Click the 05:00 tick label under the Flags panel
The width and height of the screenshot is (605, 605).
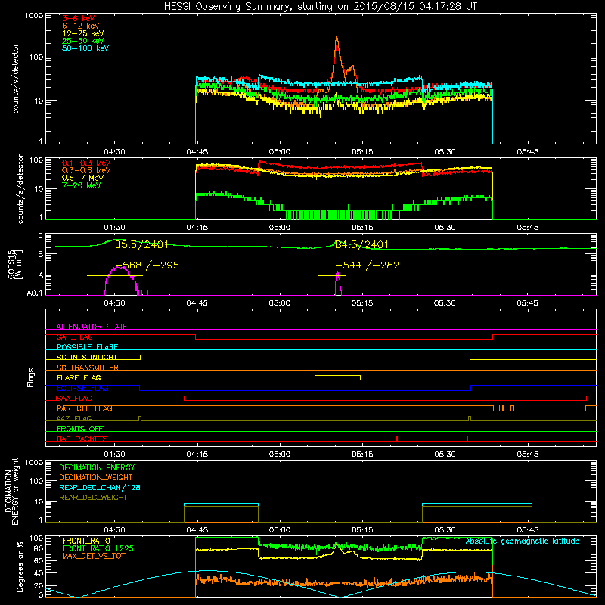click(280, 455)
